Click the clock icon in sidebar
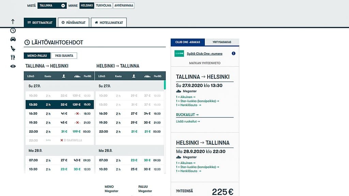 click(13, 30)
